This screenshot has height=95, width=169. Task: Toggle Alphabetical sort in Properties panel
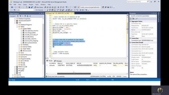pos(133,19)
